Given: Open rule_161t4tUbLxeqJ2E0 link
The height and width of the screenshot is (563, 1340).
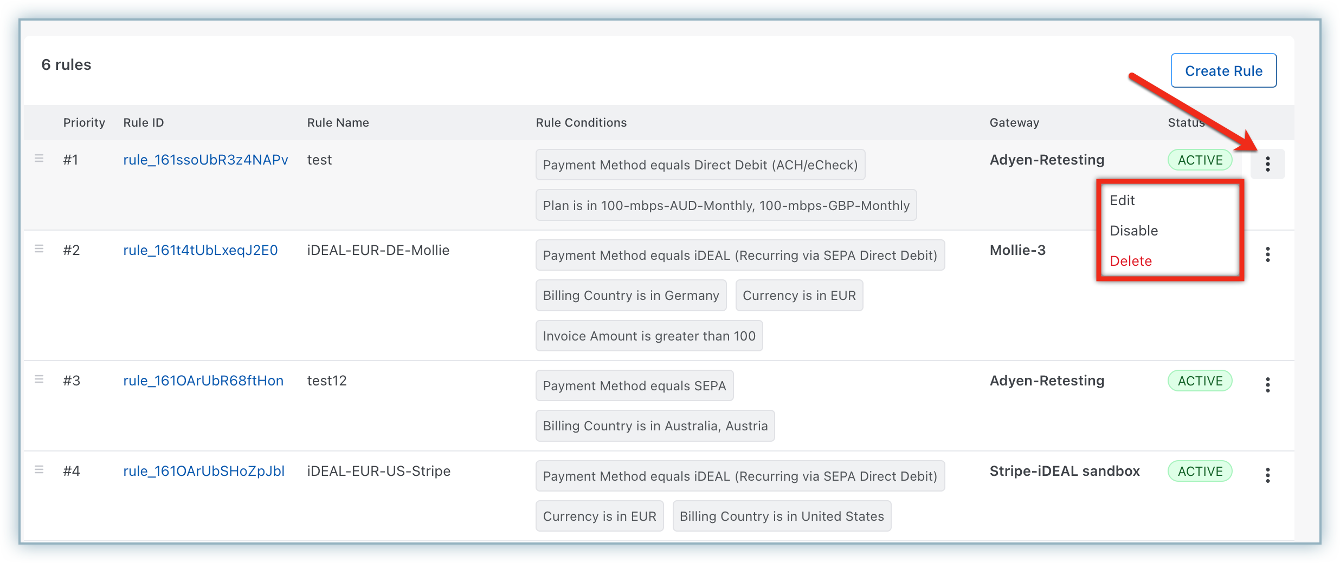Looking at the screenshot, I should (x=201, y=250).
